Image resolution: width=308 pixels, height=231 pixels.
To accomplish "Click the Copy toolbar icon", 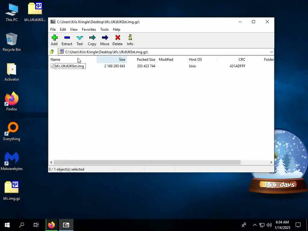I will pyautogui.click(x=92, y=40).
